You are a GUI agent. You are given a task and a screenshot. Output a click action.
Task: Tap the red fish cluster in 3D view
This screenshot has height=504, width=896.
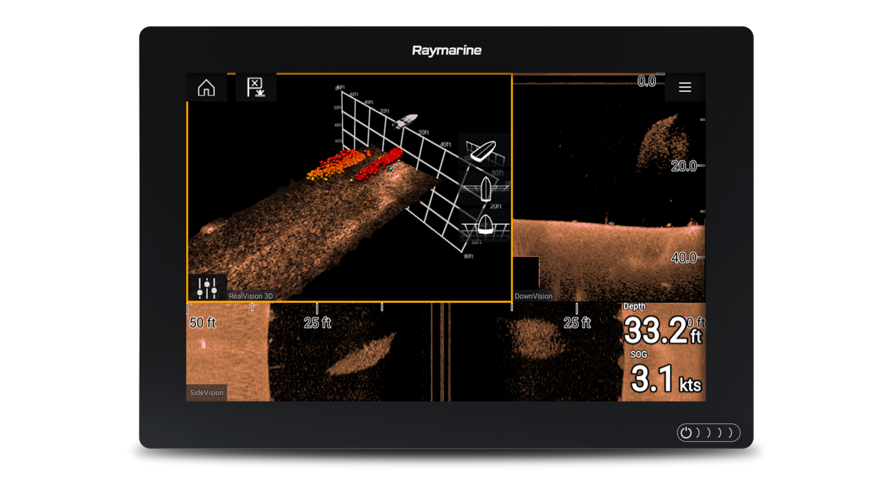379,164
